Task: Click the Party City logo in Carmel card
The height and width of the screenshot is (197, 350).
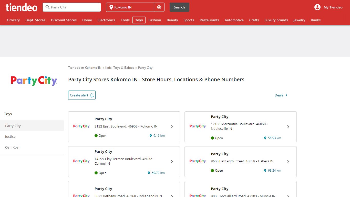Action: tap(81, 161)
